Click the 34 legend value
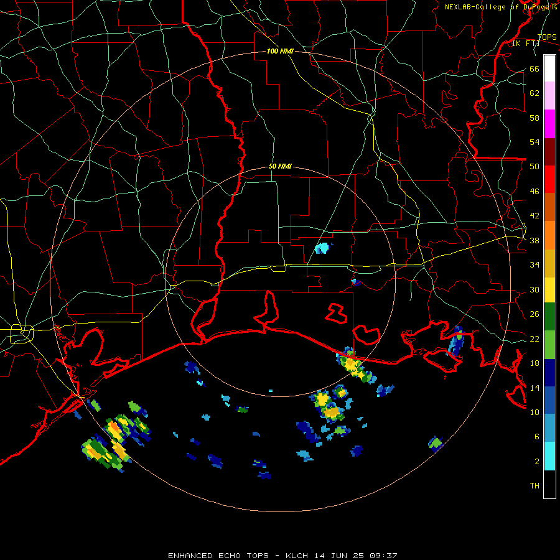 click(x=534, y=264)
